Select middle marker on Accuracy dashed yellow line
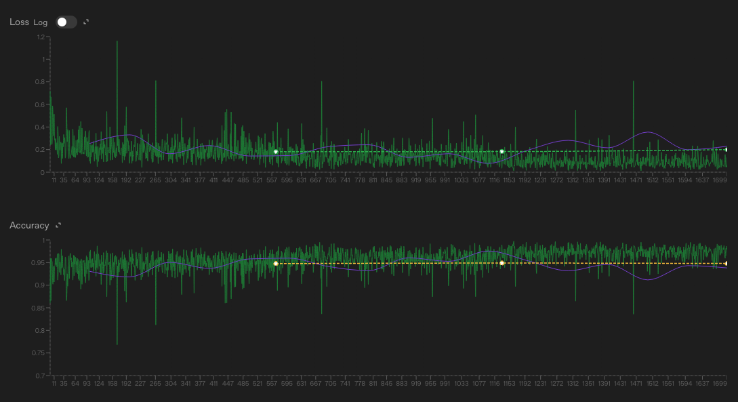 pyautogui.click(x=501, y=263)
